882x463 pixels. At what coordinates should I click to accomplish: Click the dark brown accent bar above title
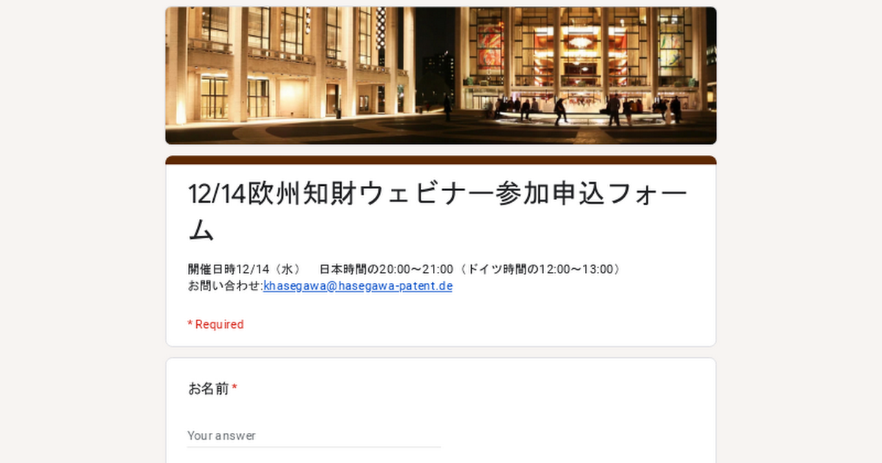(441, 160)
